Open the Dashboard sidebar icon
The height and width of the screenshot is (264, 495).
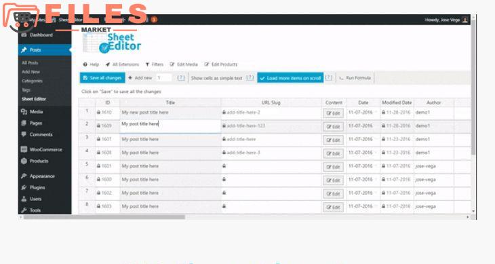pos(24,35)
